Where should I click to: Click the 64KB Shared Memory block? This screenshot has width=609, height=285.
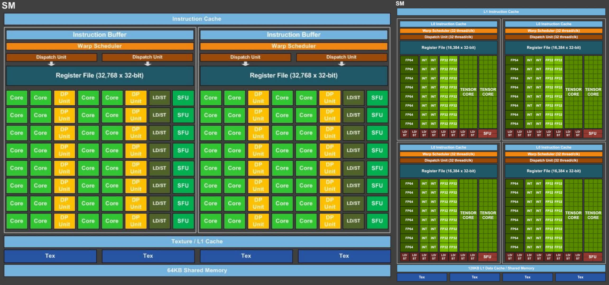click(197, 270)
